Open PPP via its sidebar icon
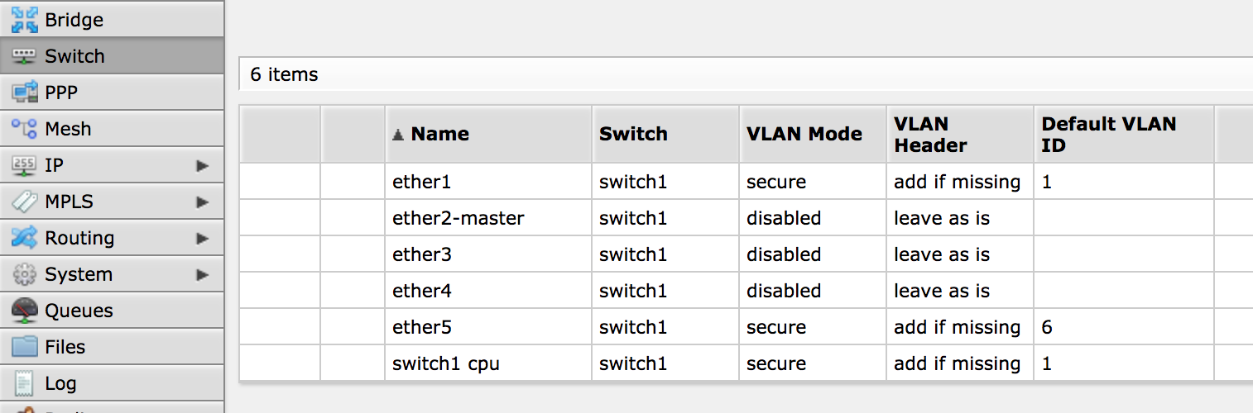The image size is (1253, 413). pos(25,93)
